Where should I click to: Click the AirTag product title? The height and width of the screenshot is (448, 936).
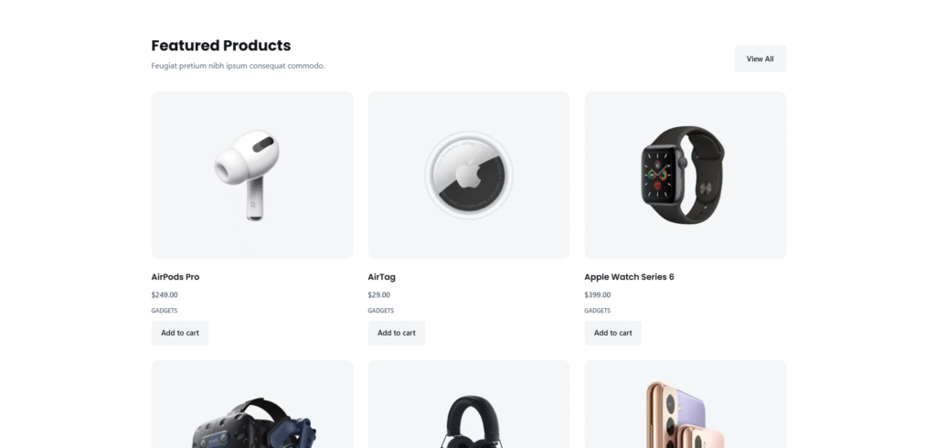pos(381,277)
